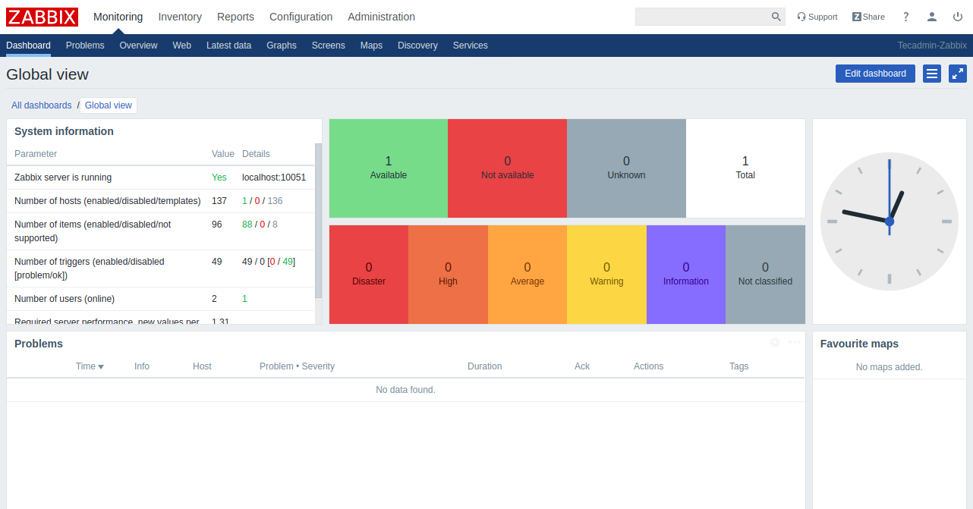
Task: Open the Administration menu
Action: click(381, 17)
